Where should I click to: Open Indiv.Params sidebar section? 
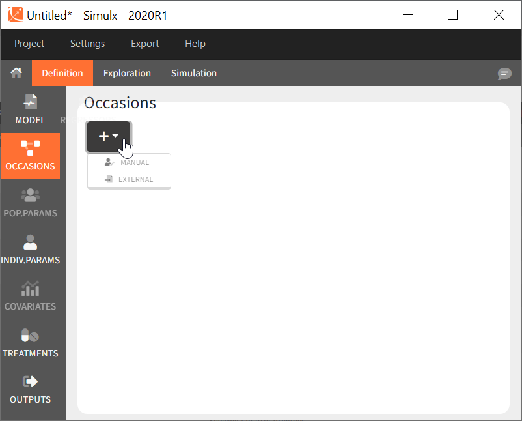30,250
